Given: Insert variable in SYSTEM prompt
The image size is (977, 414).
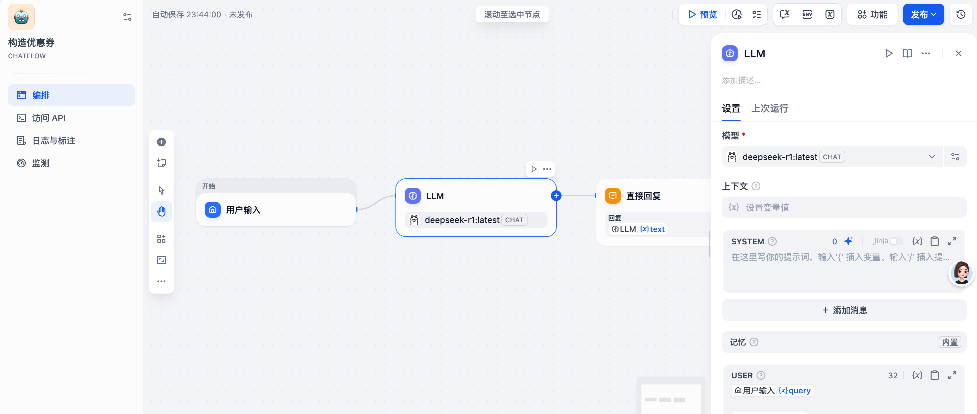Looking at the screenshot, I should click(917, 241).
